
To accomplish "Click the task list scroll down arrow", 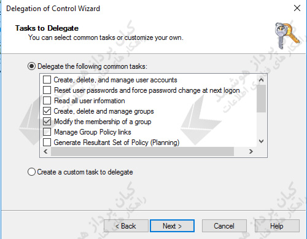I will [x=261, y=141].
